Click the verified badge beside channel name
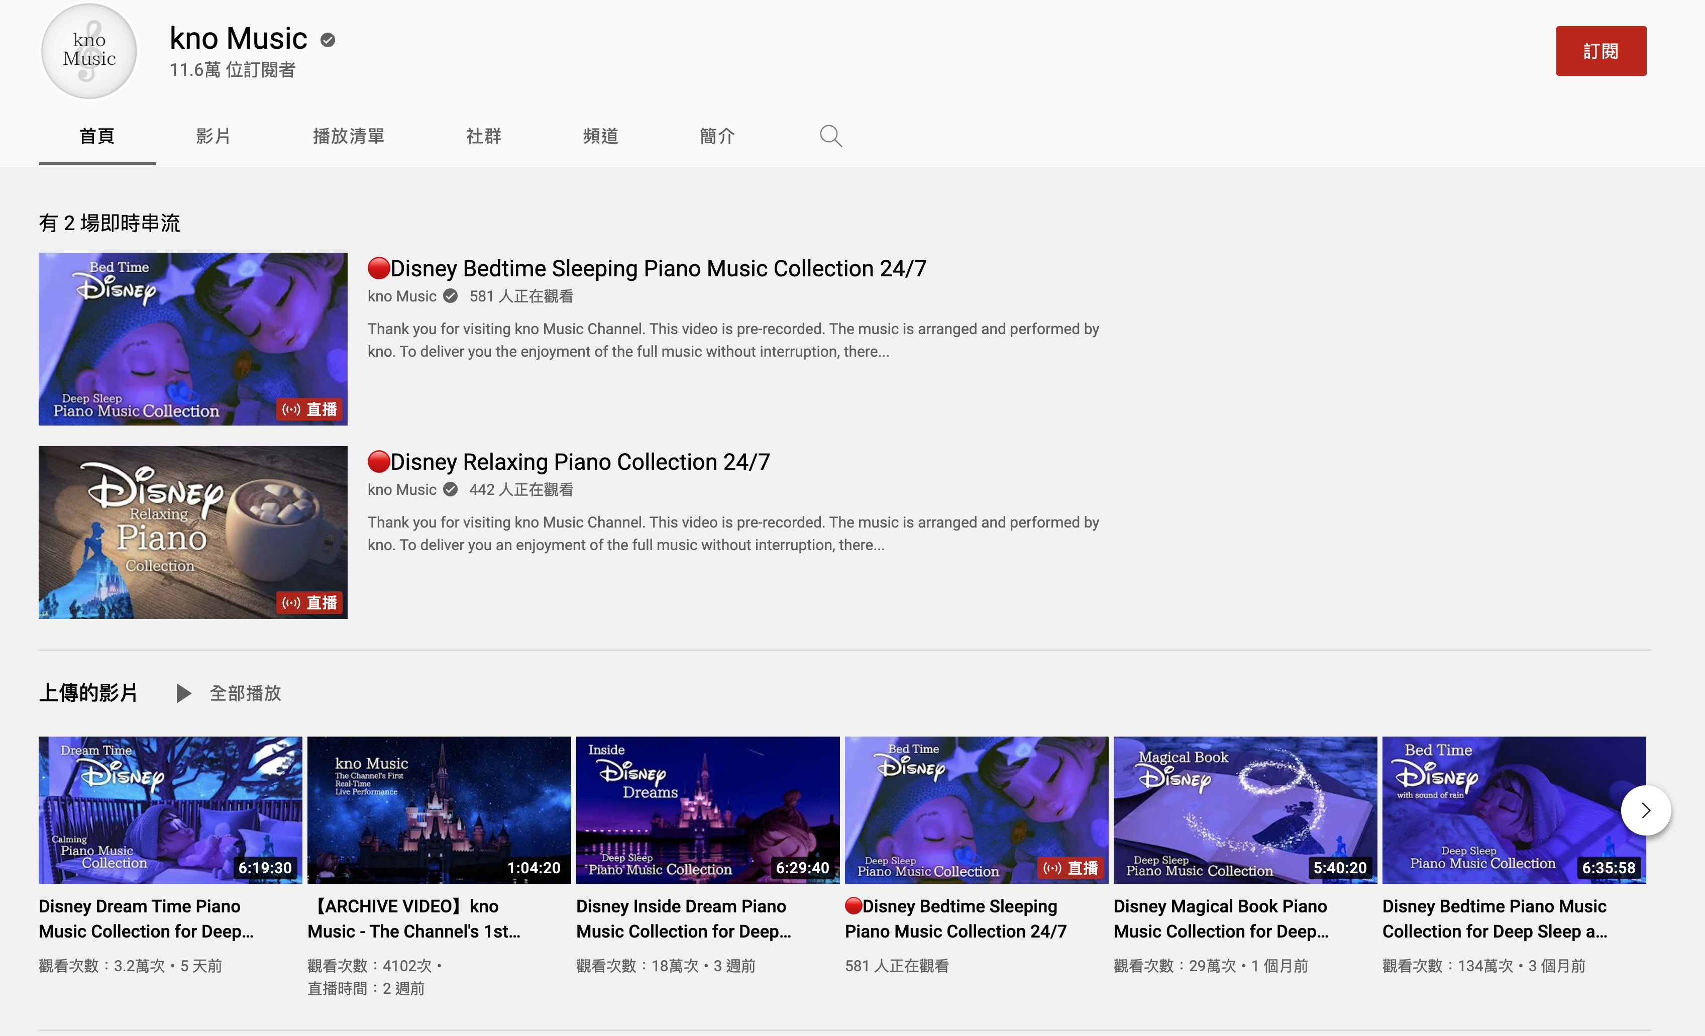 (x=328, y=40)
